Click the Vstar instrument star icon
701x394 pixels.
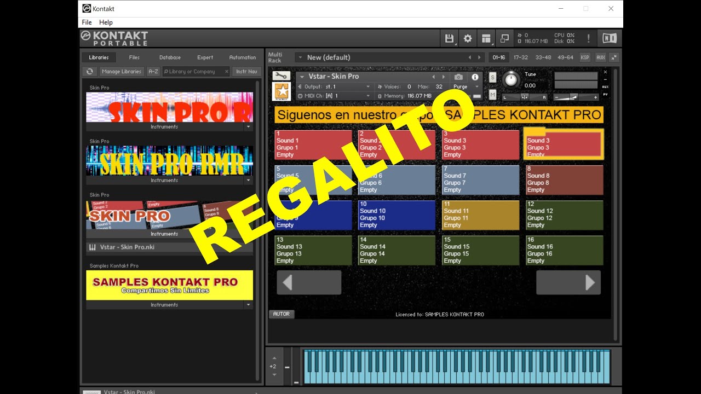[x=281, y=91]
